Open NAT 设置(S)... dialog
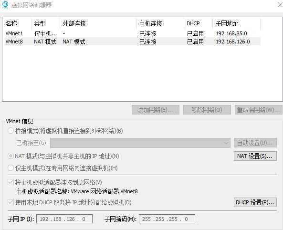283x230 pixels. click(255, 156)
